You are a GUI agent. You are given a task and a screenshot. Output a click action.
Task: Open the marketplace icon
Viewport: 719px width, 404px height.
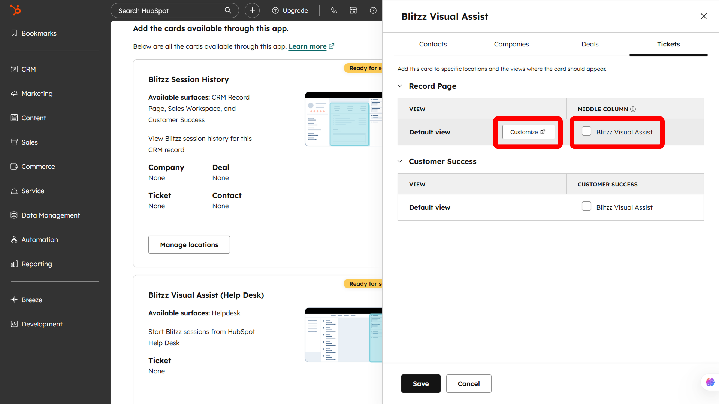353,10
